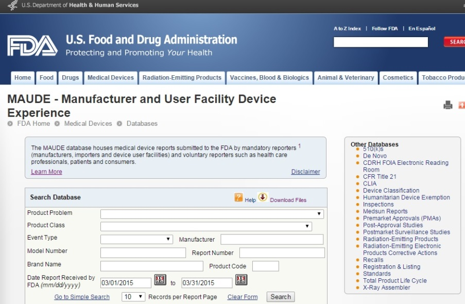The image size is (465, 304).
Task: Open Records per Report Page dropdown
Action: coord(133,297)
